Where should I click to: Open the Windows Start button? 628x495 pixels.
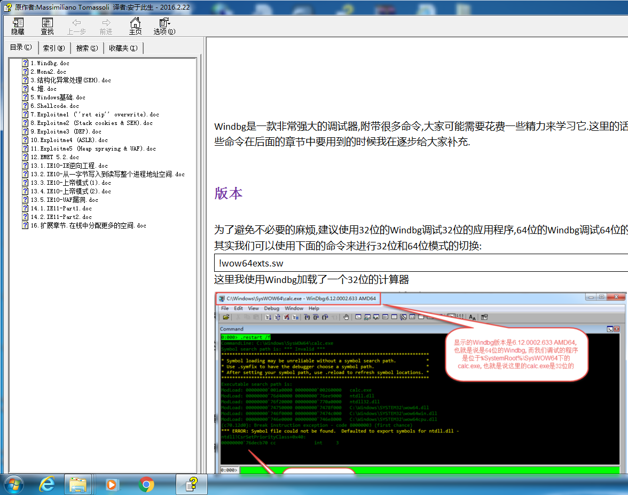[14, 485]
